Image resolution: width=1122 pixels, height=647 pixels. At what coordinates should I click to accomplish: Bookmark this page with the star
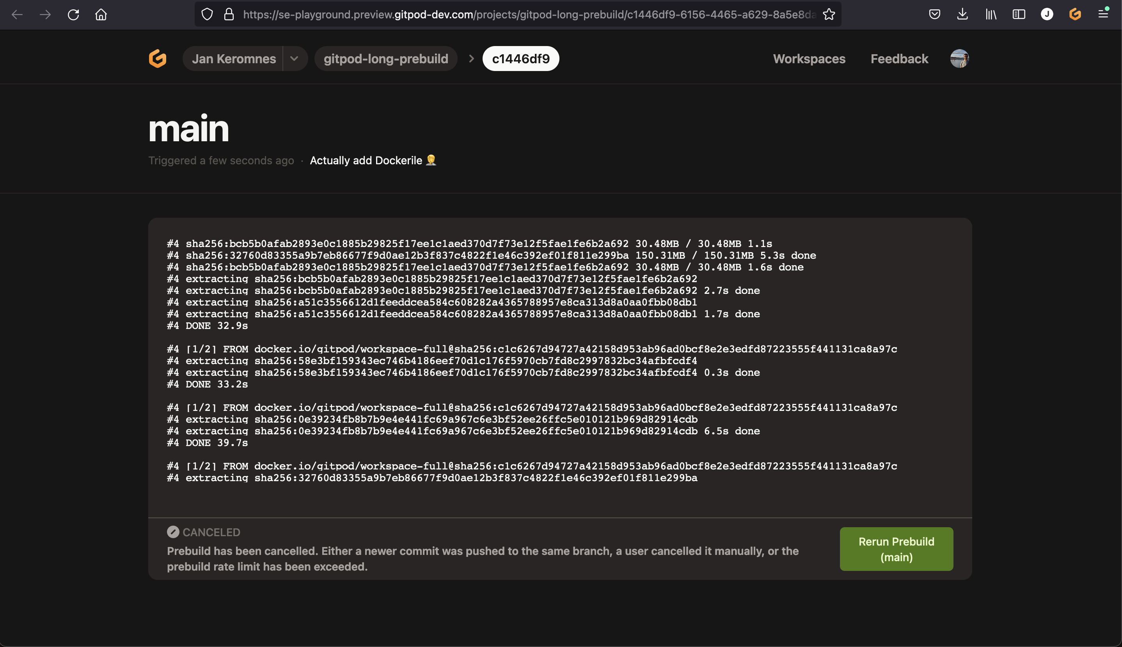click(828, 15)
